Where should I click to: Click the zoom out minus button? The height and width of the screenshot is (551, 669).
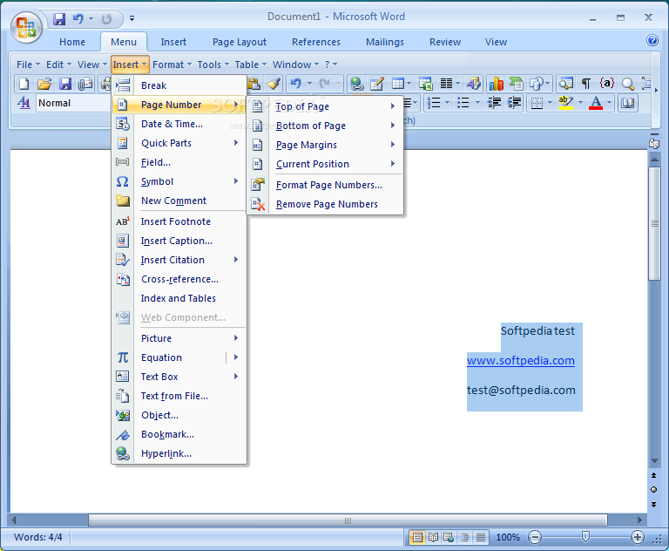535,537
